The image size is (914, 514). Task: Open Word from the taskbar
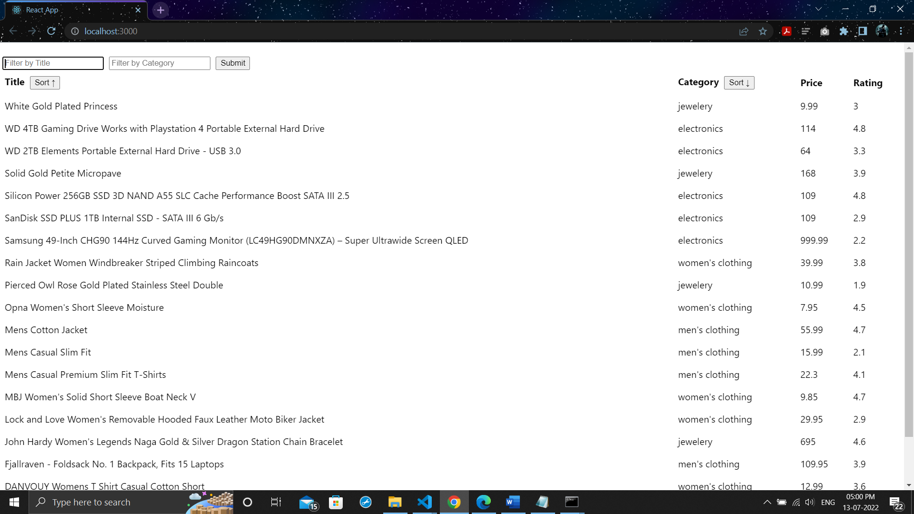click(513, 502)
